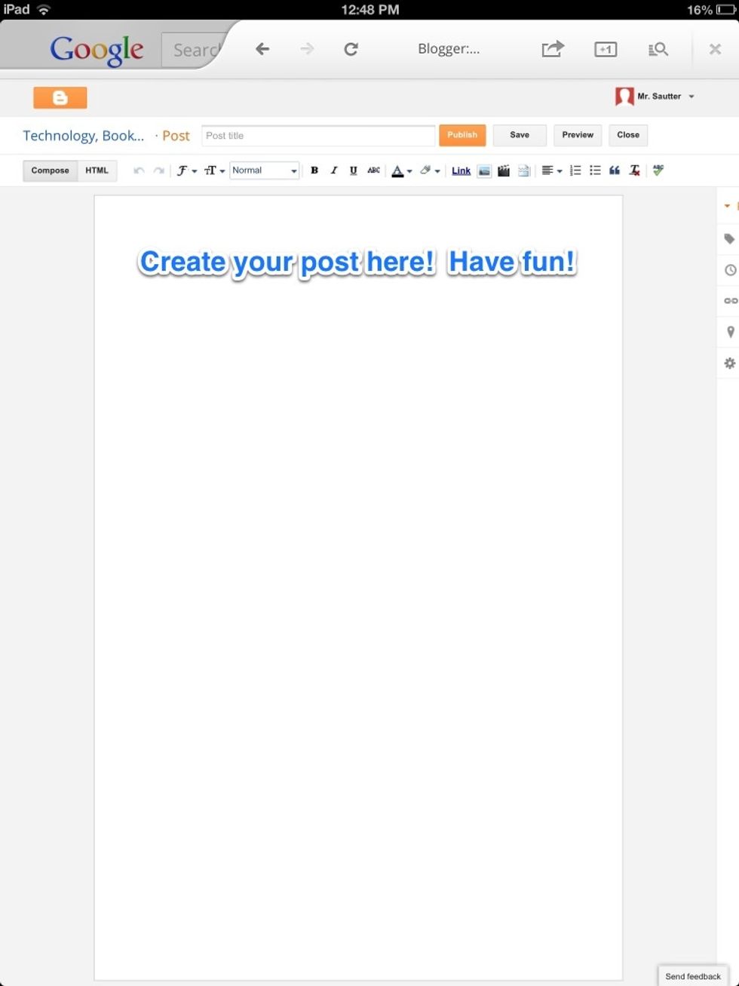Tap the Blogger:... page title in the address bar
Image resolution: width=739 pixels, height=986 pixels.
[449, 49]
